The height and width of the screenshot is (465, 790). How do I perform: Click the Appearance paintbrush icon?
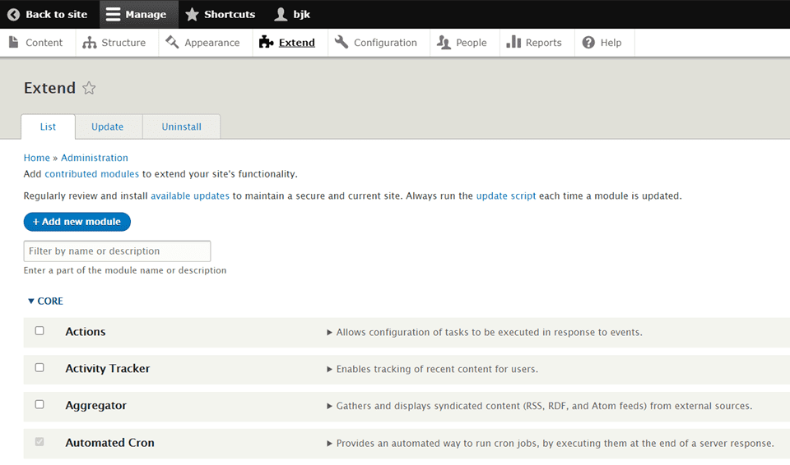(172, 42)
